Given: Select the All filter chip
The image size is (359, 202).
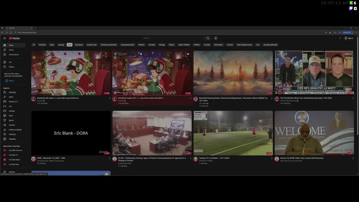Looking at the screenshot, I should pyautogui.click(x=34, y=45).
